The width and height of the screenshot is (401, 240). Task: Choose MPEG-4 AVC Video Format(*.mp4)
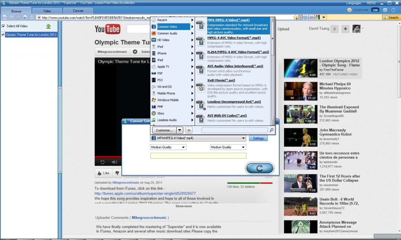click(234, 38)
